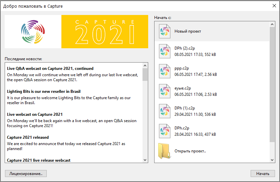
Task: Click date line 06.05.2021 17:47, 2.56 kB
Action: (x=196, y=75)
